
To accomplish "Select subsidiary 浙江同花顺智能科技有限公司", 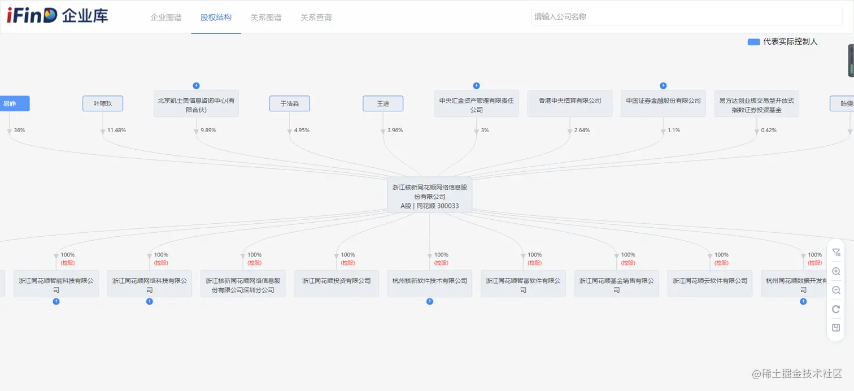I will [x=56, y=284].
